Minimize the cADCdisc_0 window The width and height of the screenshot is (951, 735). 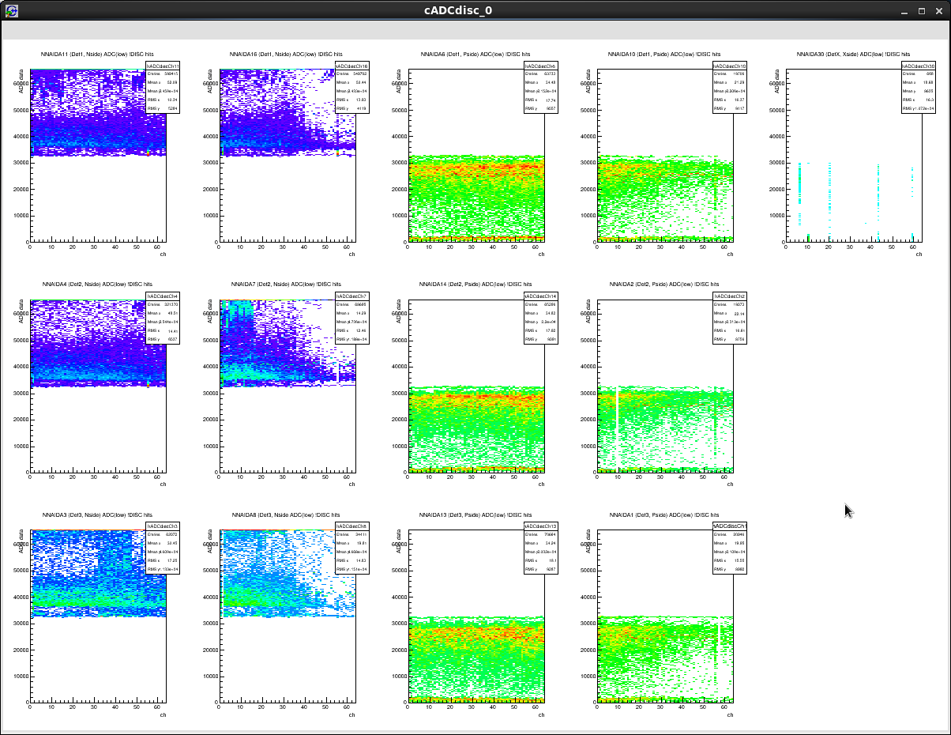point(906,11)
